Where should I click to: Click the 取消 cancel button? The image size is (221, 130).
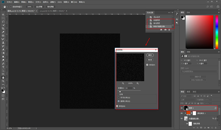[x=150, y=60]
